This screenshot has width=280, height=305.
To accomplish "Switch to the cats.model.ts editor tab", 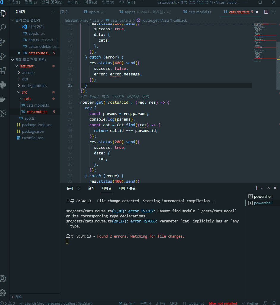I will tap(199, 12).
